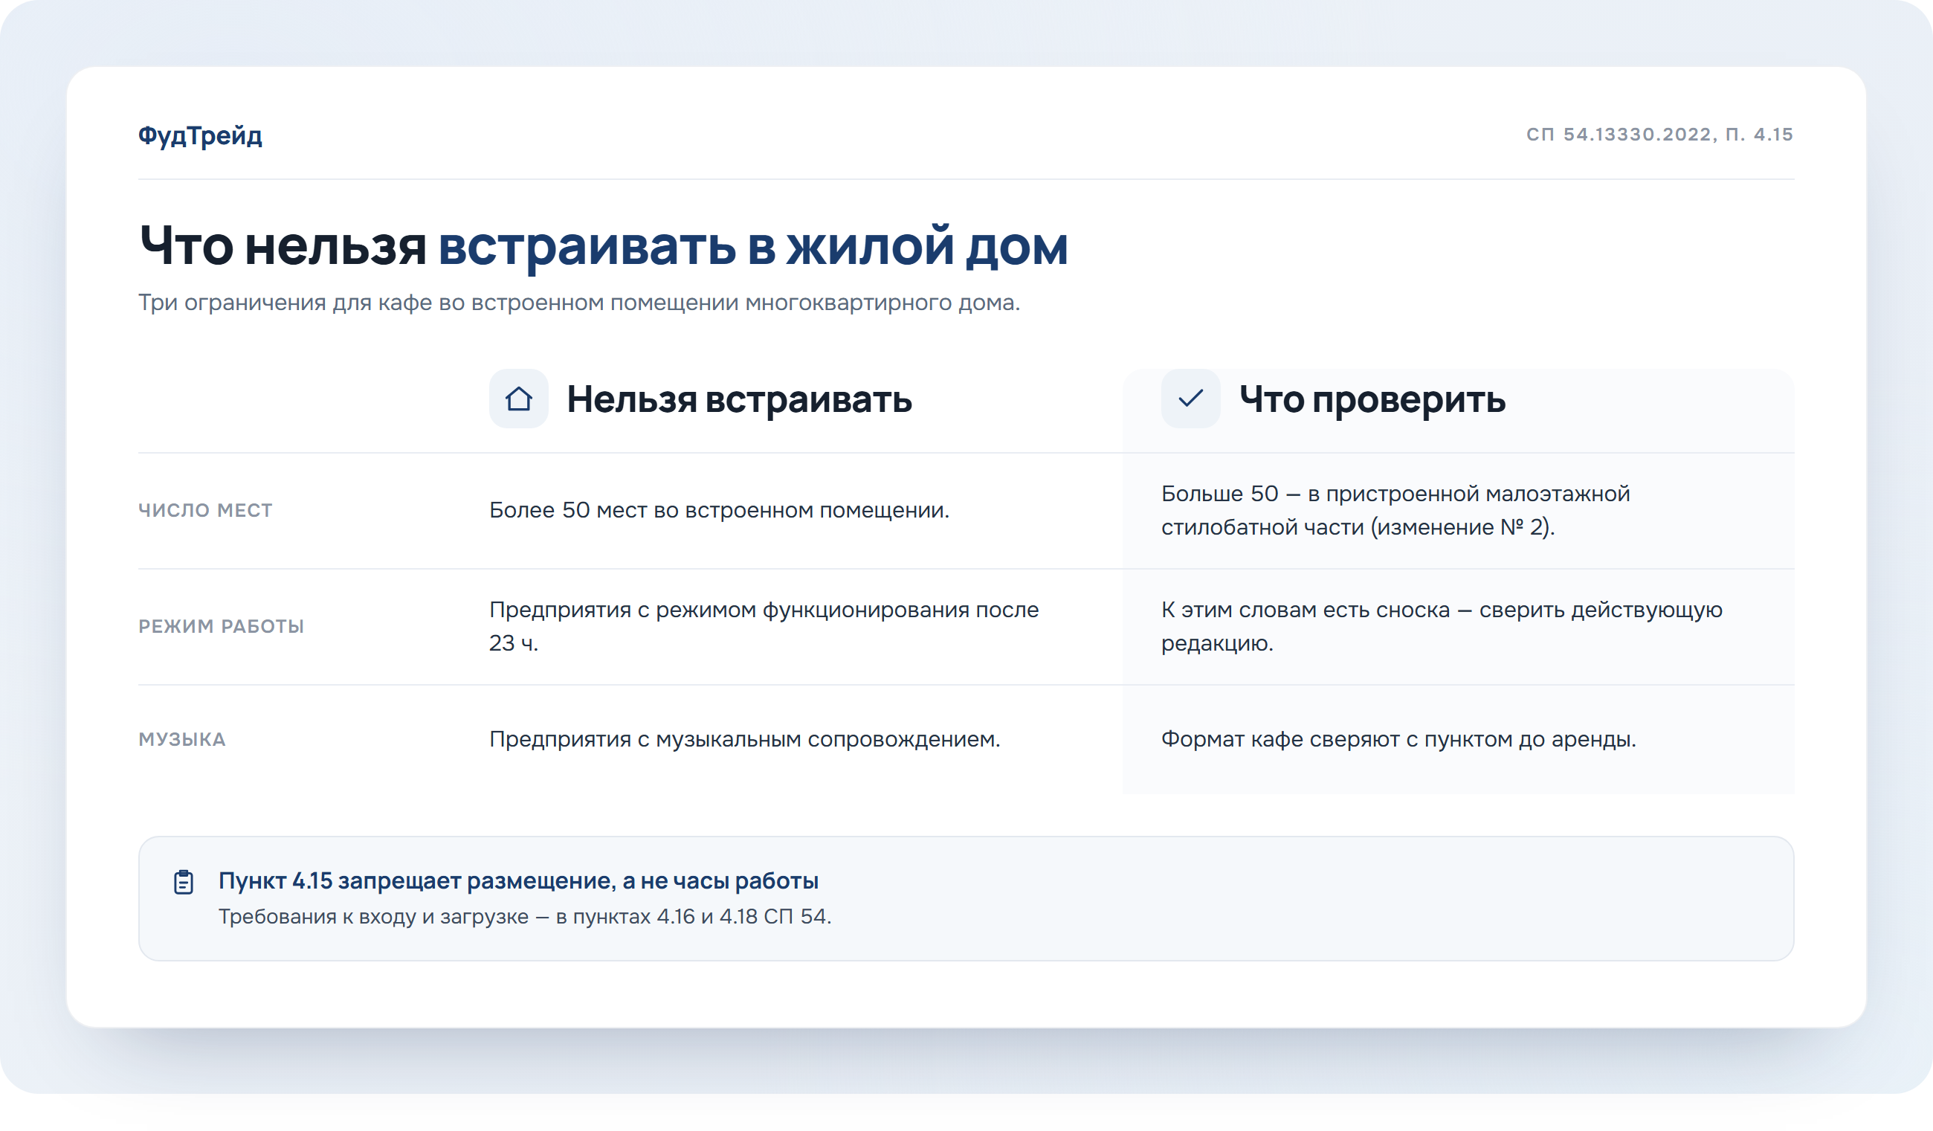Image resolution: width=1933 pixels, height=1131 pixels.
Task: Click the СП 54.13330.2022, п. 4.15 reference
Action: [1660, 135]
